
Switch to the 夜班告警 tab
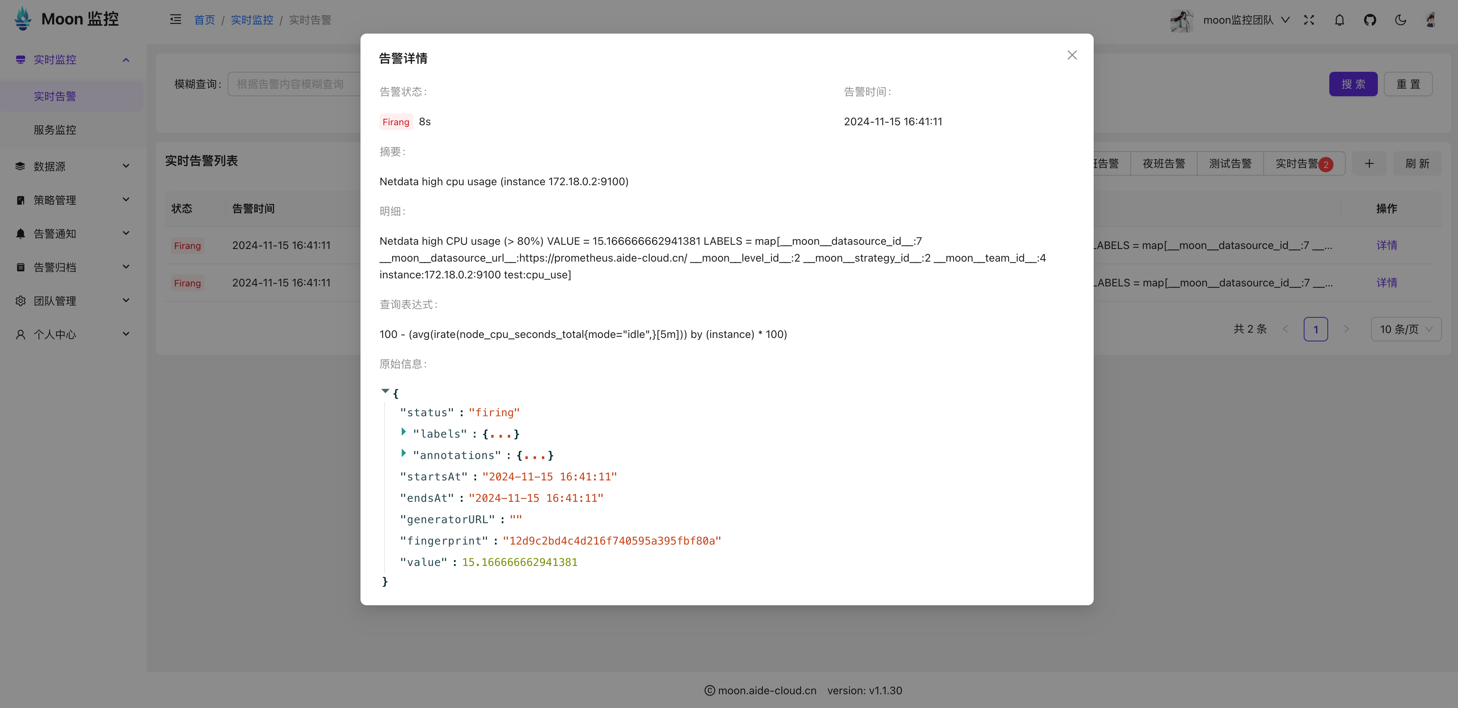click(1163, 163)
